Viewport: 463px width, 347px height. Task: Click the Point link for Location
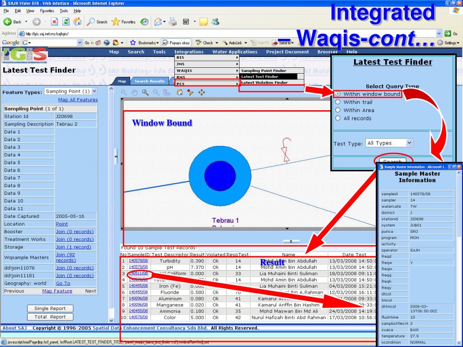62,224
